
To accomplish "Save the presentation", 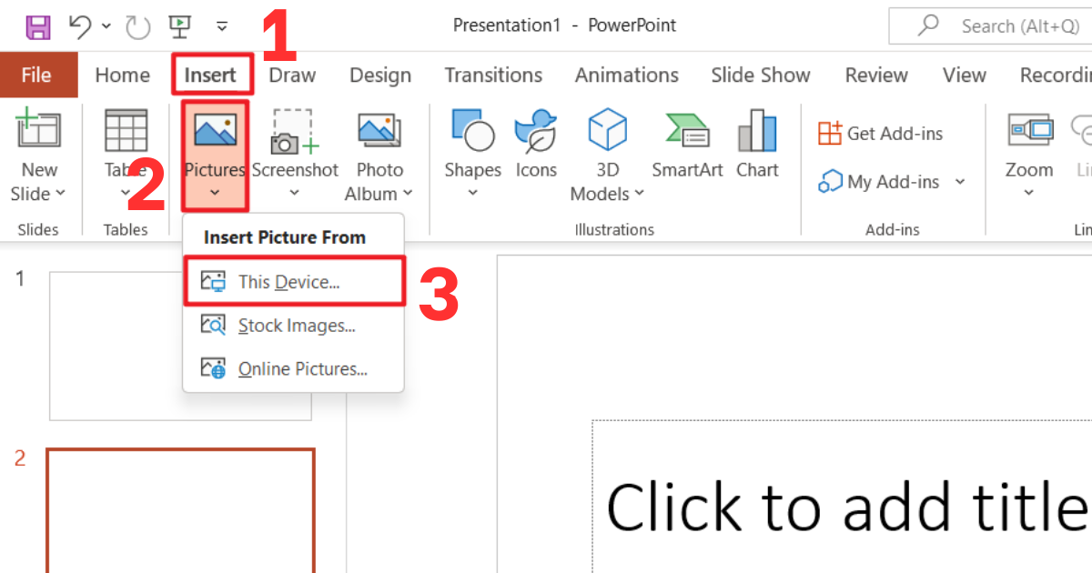I will coord(36,25).
